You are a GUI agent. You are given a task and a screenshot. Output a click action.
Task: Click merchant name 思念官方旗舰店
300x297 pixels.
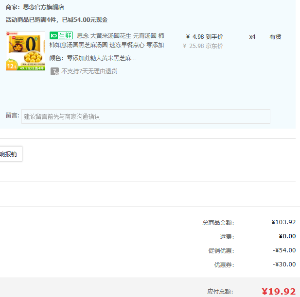[x=43, y=7]
